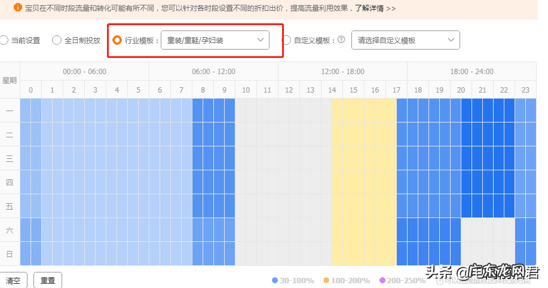Viewport: 548px width, 288px height.
Task: Click the weekday row label 五
Action: tap(10, 206)
